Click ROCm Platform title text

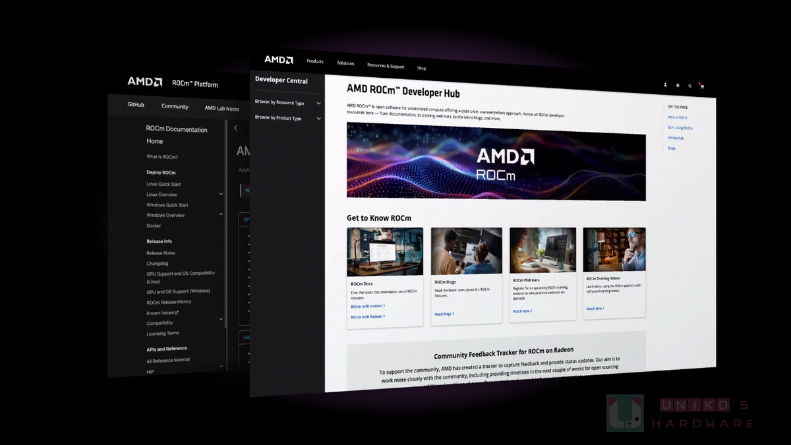tap(194, 84)
